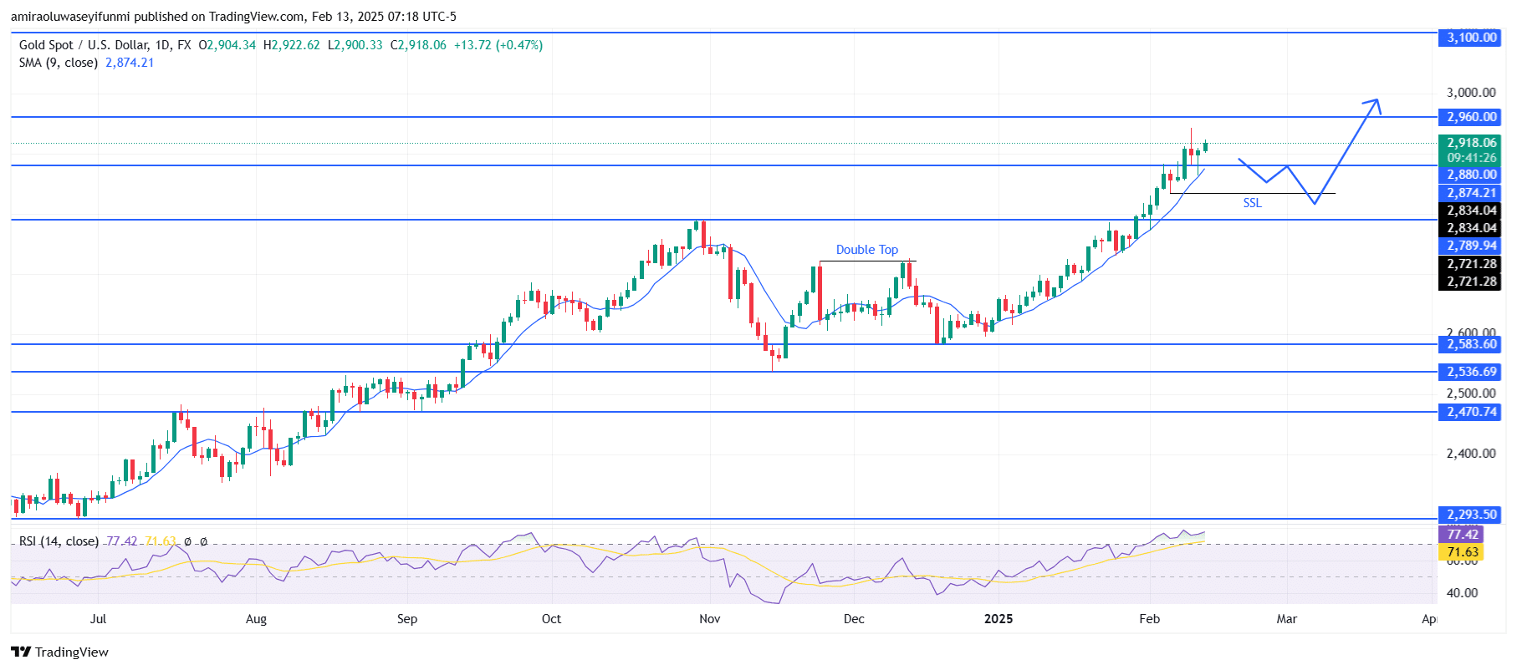The width and height of the screenshot is (1517, 670).
Task: Click the 2025 label on time axis
Action: point(999,619)
